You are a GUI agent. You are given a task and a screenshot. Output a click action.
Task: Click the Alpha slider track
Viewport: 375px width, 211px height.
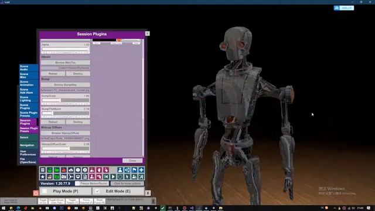click(x=65, y=49)
